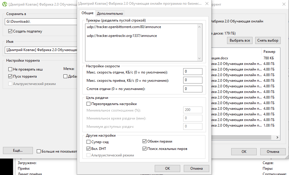
Task: Disable the Вкл. DHT option
Action: point(88,148)
